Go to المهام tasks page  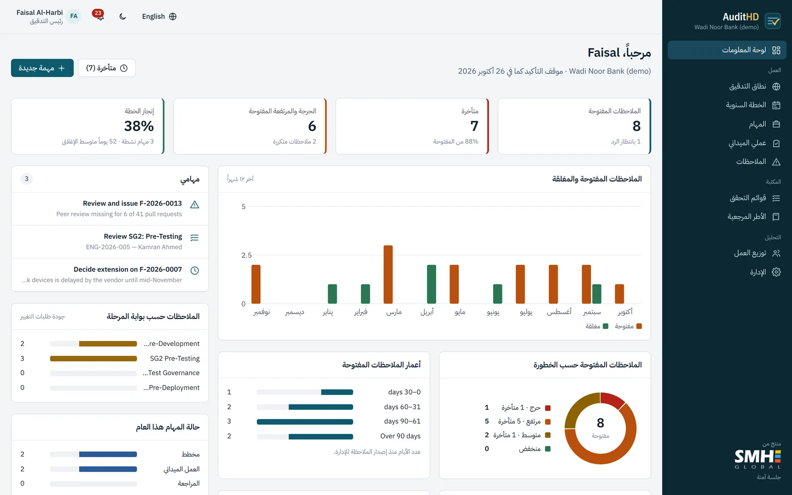[727, 124]
